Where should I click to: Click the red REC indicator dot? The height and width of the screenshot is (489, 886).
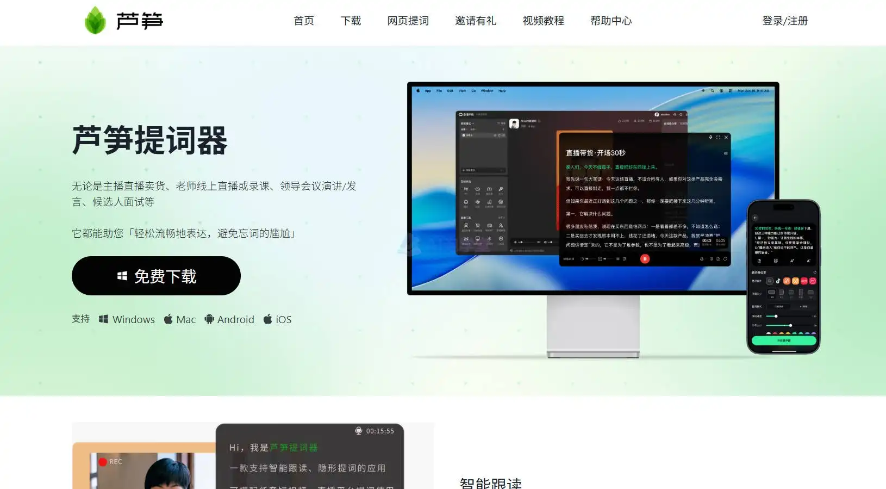coord(102,462)
